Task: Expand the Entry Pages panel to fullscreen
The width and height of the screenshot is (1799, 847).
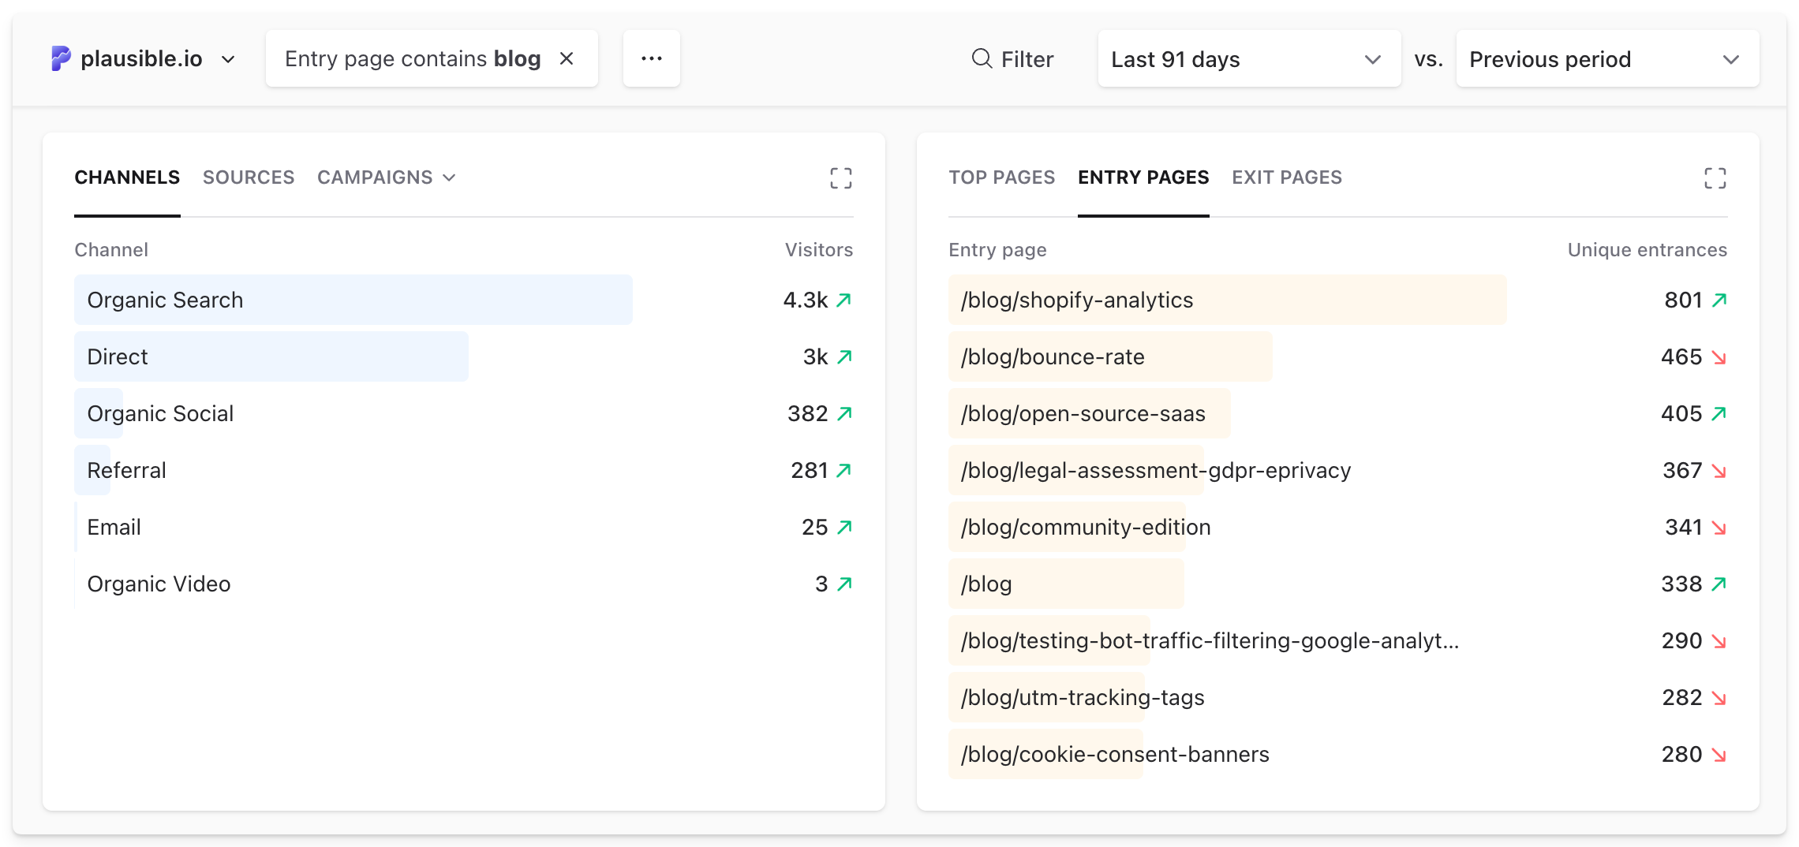Action: [1715, 178]
